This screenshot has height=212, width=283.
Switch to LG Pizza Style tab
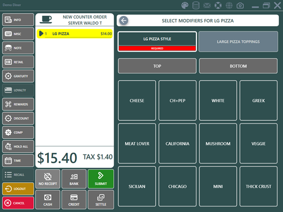pos(157,42)
